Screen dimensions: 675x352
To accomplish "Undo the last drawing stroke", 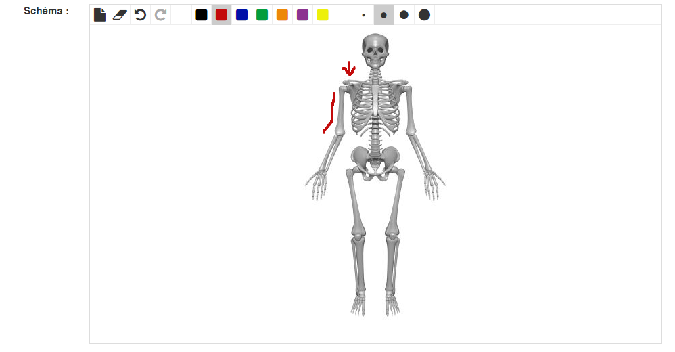I will [140, 15].
